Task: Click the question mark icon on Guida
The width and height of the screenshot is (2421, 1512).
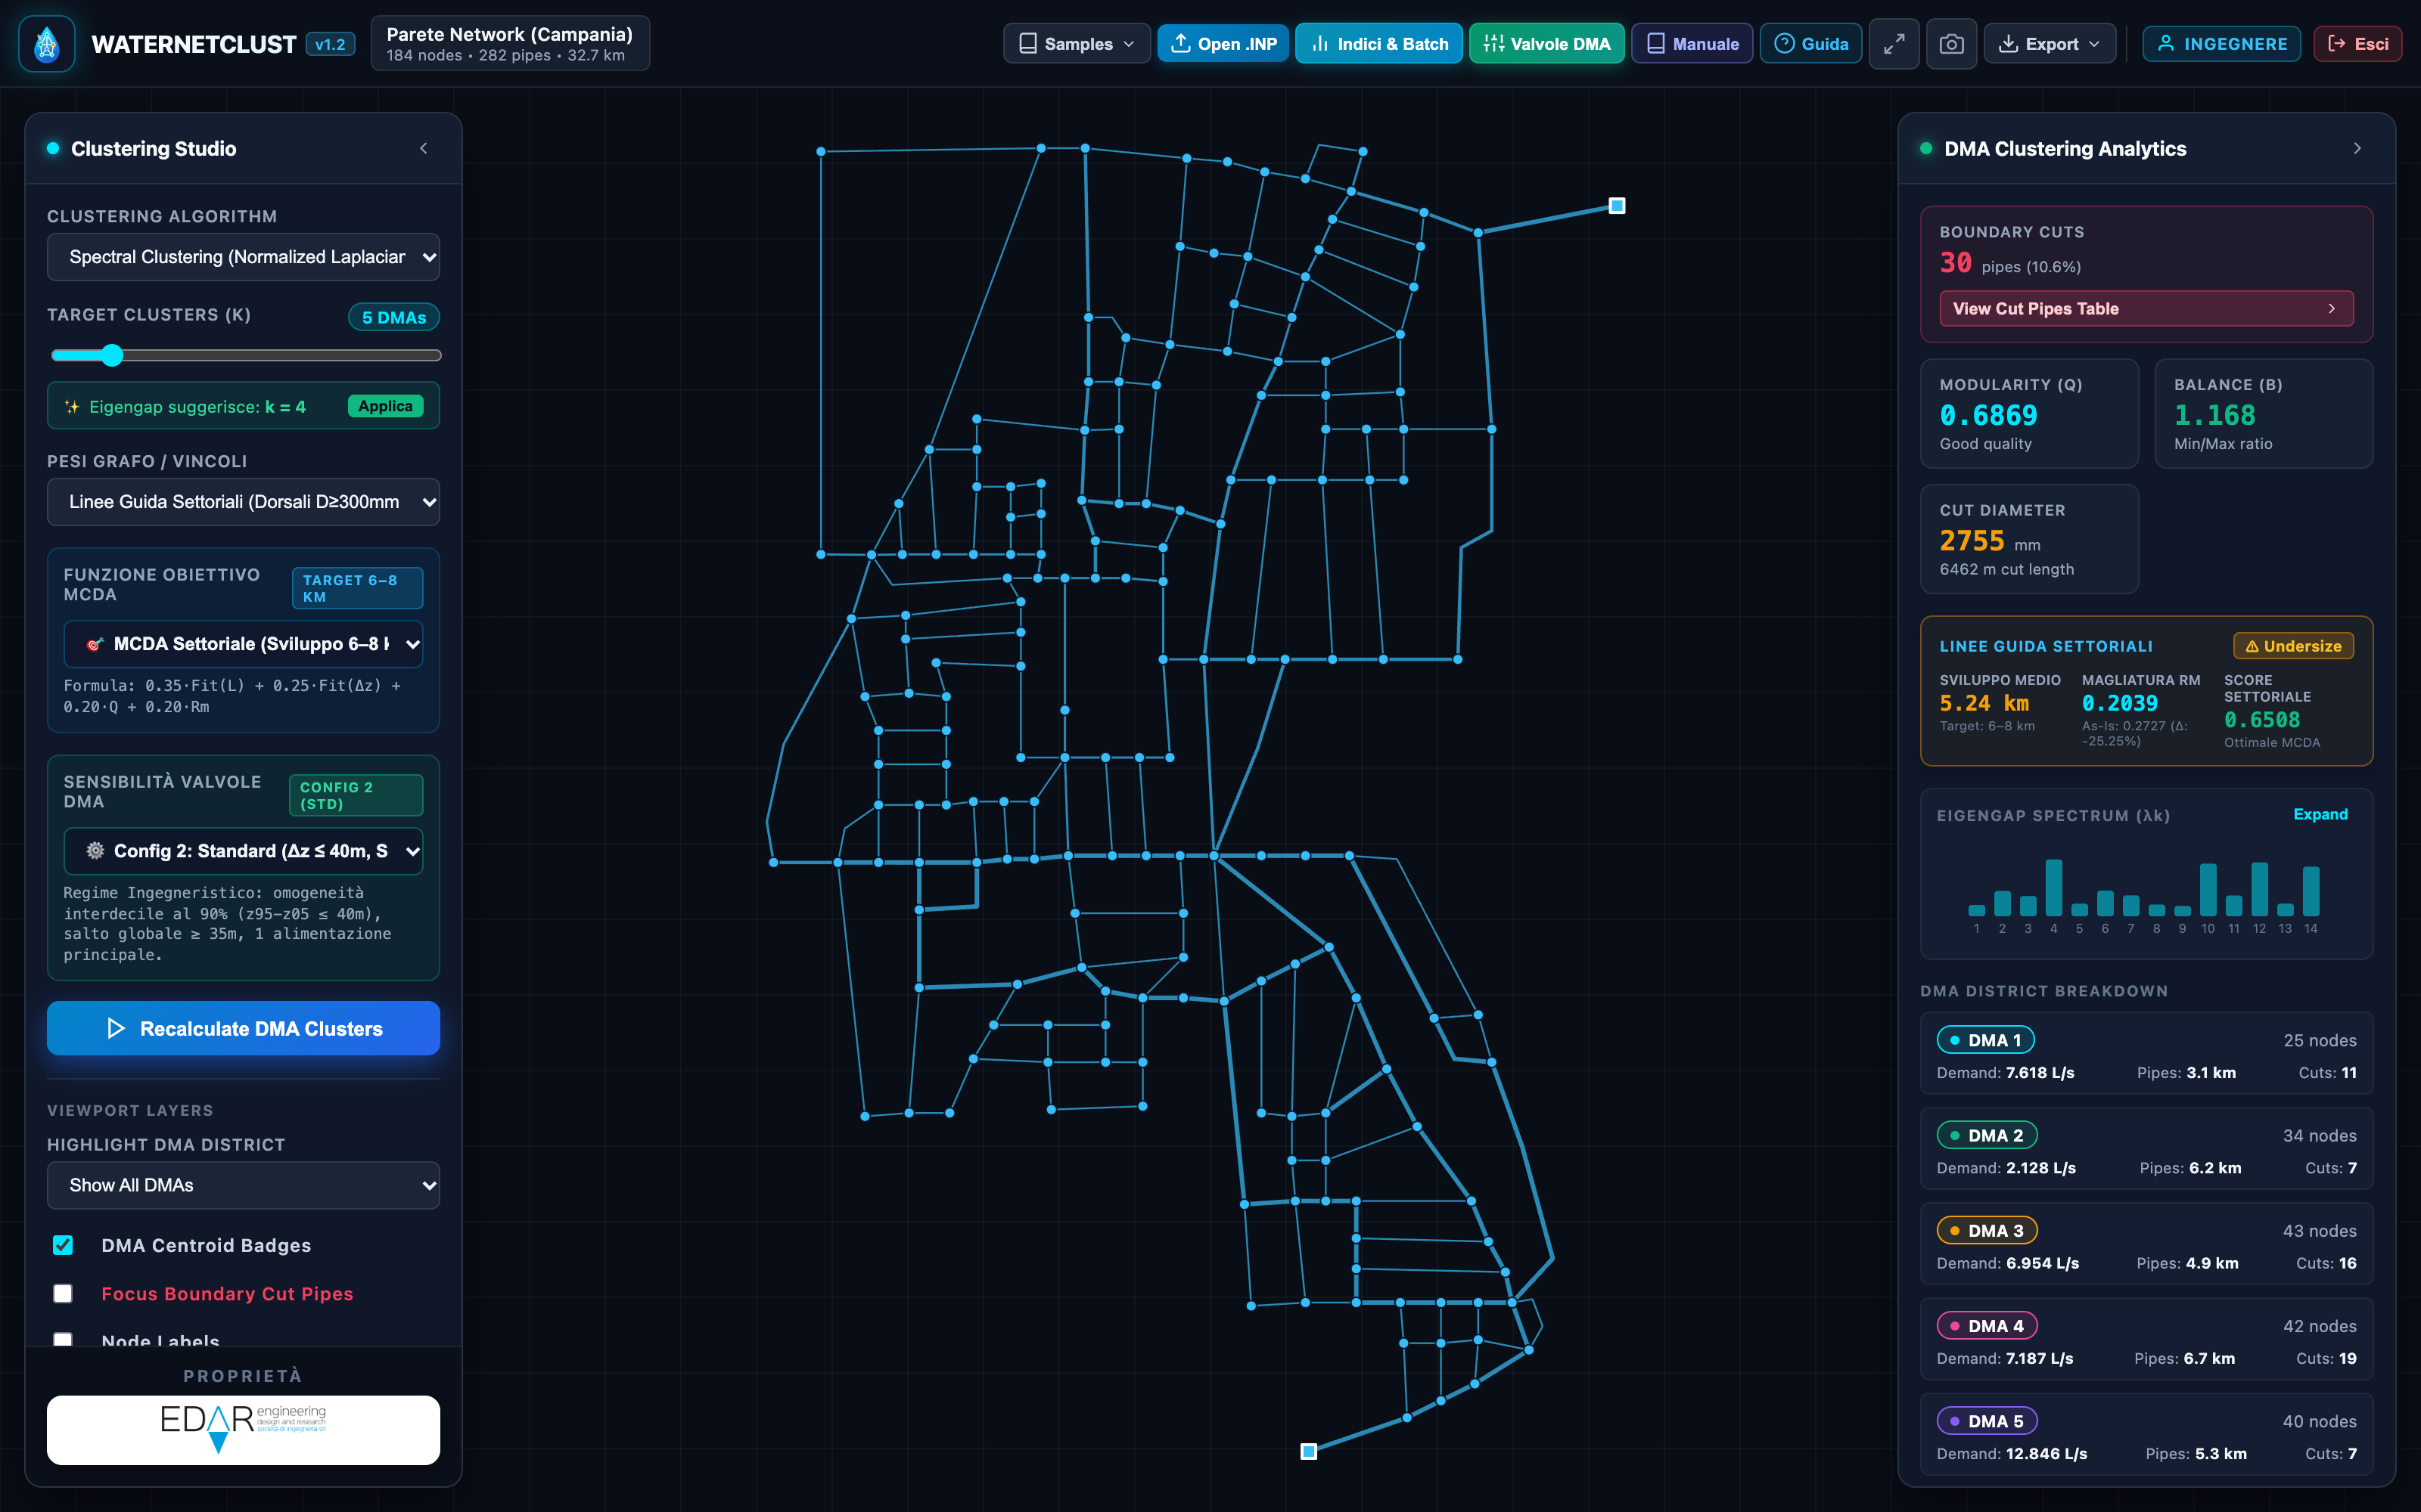Action: coord(1784,44)
